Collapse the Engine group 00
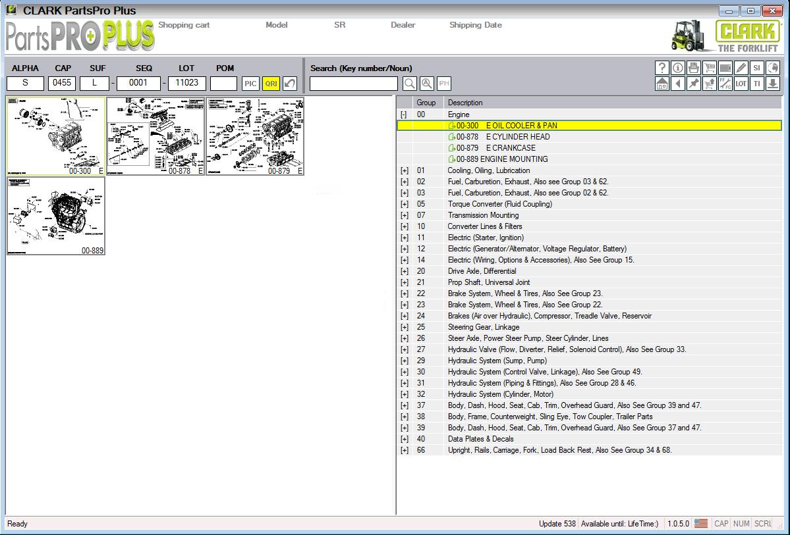The image size is (790, 535). click(x=403, y=114)
